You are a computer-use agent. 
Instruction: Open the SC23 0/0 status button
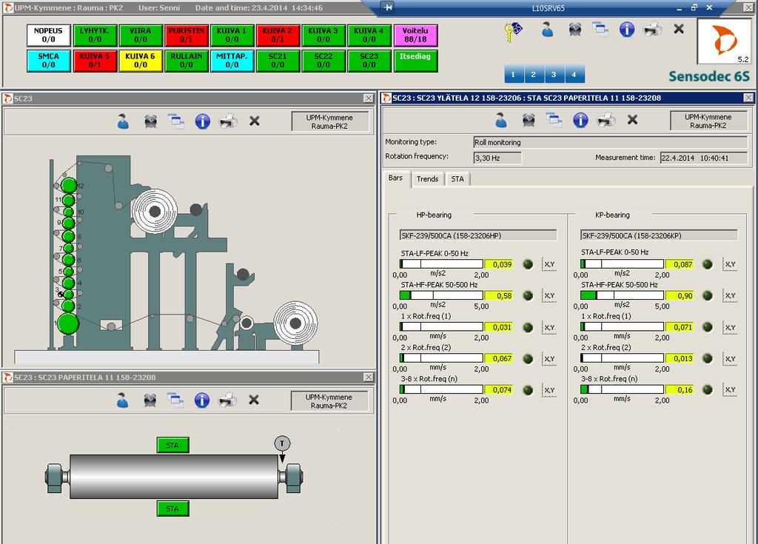coord(369,61)
